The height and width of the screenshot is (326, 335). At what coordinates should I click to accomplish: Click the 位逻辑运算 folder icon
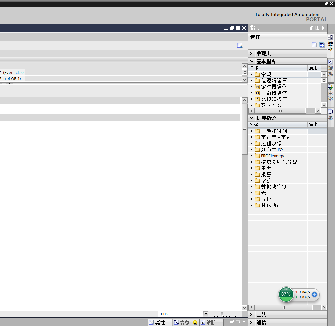click(x=257, y=81)
